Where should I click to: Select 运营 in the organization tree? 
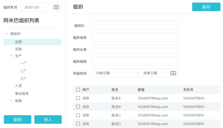click(x=18, y=42)
